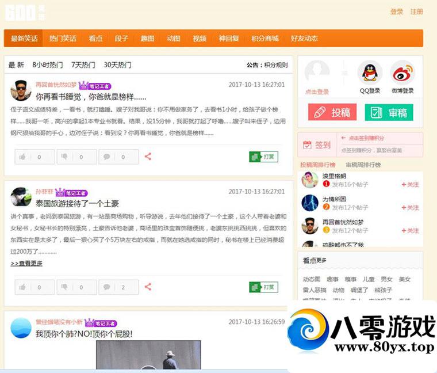Switch to the 动图 nav tab
437x373 pixels.
click(174, 39)
